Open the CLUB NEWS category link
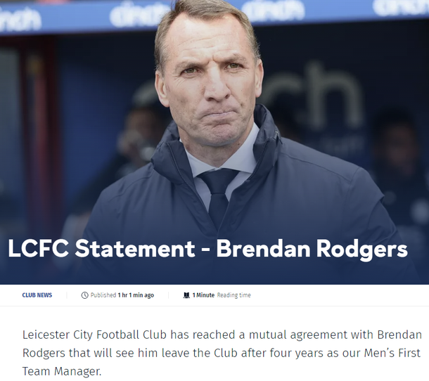This screenshot has width=429, height=381. click(x=37, y=295)
